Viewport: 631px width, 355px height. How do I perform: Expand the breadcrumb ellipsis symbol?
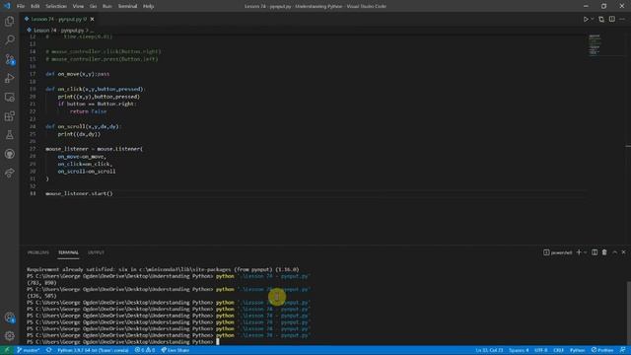click(92, 31)
